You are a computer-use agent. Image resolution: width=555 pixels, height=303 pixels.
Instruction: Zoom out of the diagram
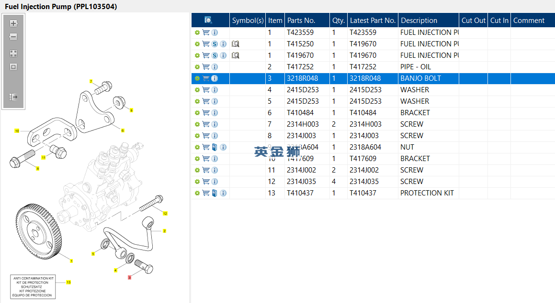click(x=13, y=37)
